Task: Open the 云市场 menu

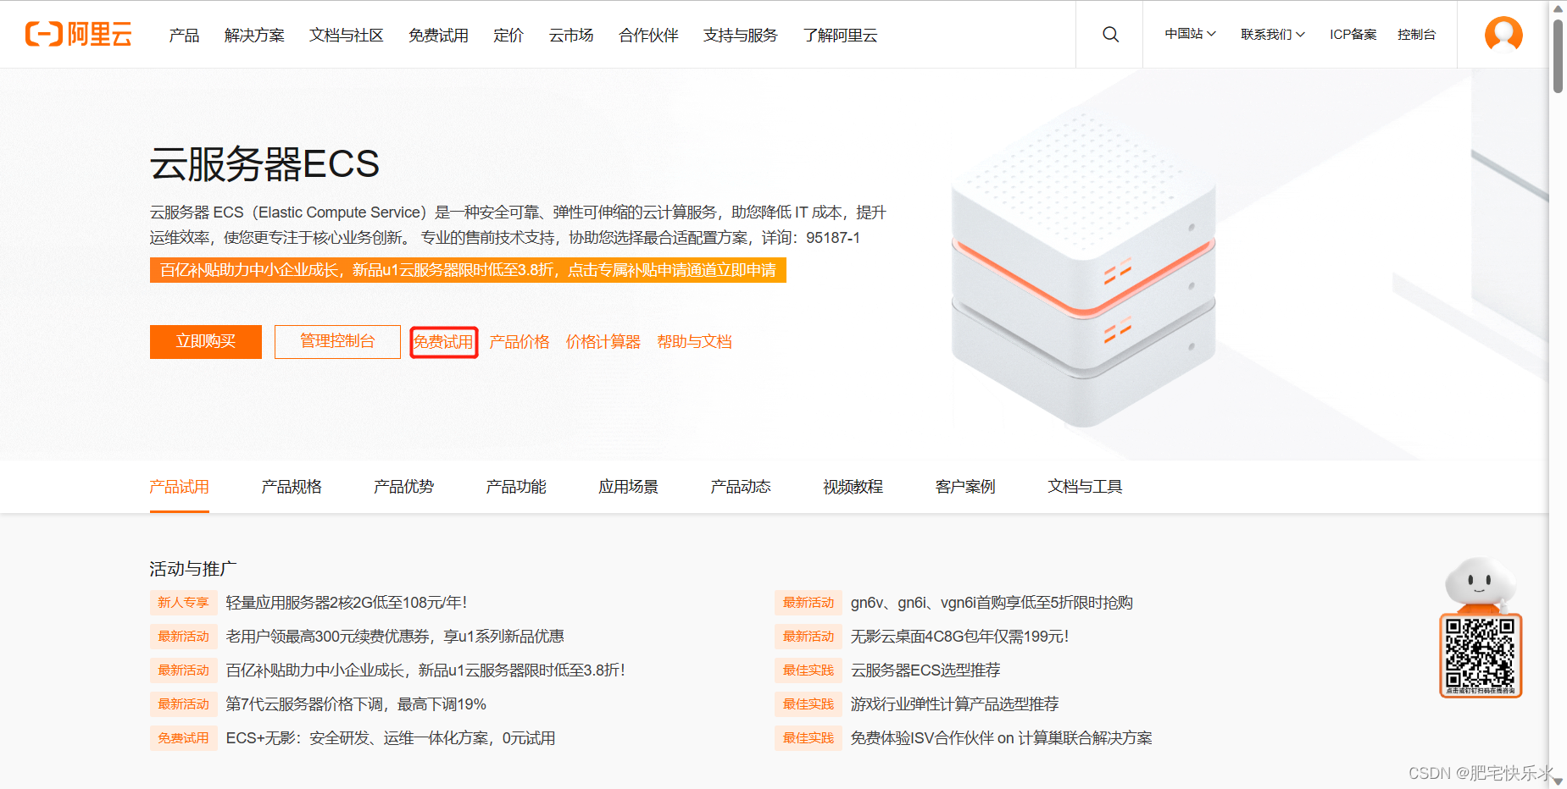Action: pos(571,35)
